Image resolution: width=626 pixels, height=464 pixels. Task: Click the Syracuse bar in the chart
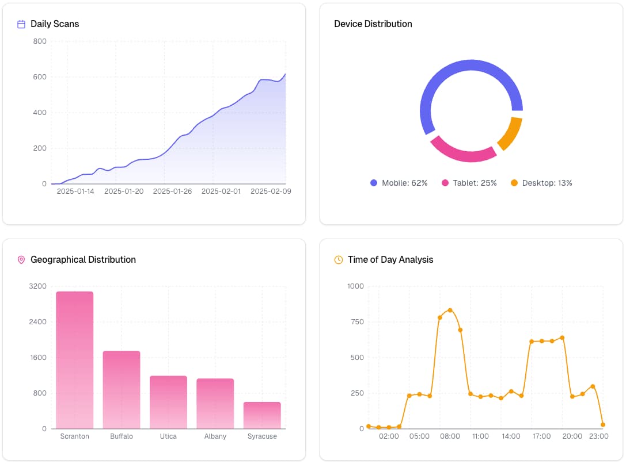pyautogui.click(x=262, y=414)
